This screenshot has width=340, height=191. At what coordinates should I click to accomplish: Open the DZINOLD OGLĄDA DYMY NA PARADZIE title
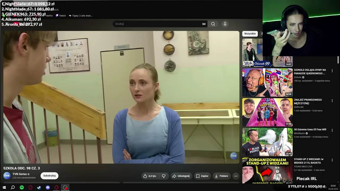pos(310,72)
